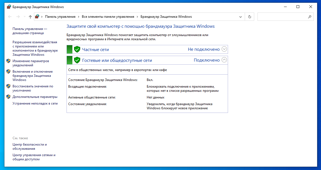
Task: Expand the Частные сети section chevron
Action: [x=224, y=49]
